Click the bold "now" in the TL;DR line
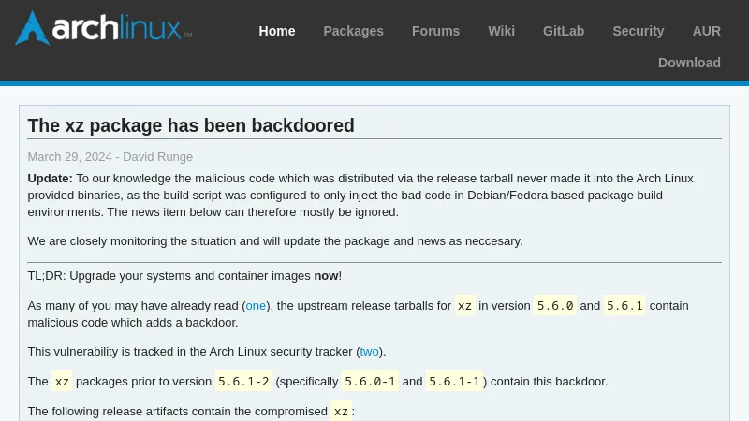The image size is (749, 421). tap(326, 276)
